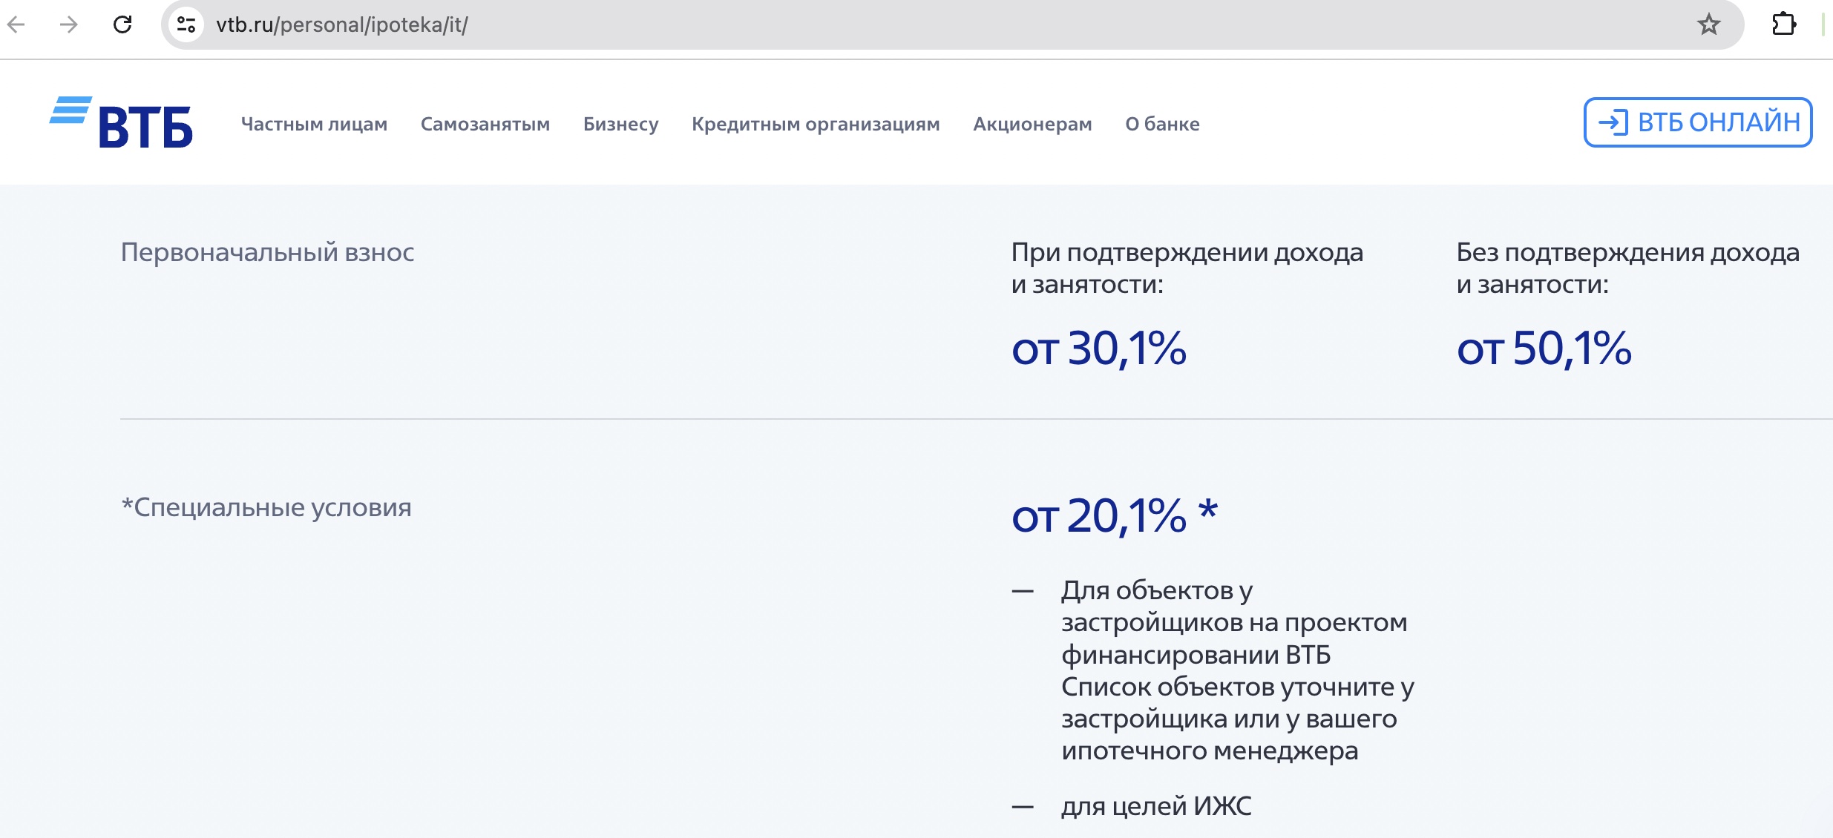The image size is (1833, 838).
Task: Click the от 30,1% down payment value
Action: 1098,348
